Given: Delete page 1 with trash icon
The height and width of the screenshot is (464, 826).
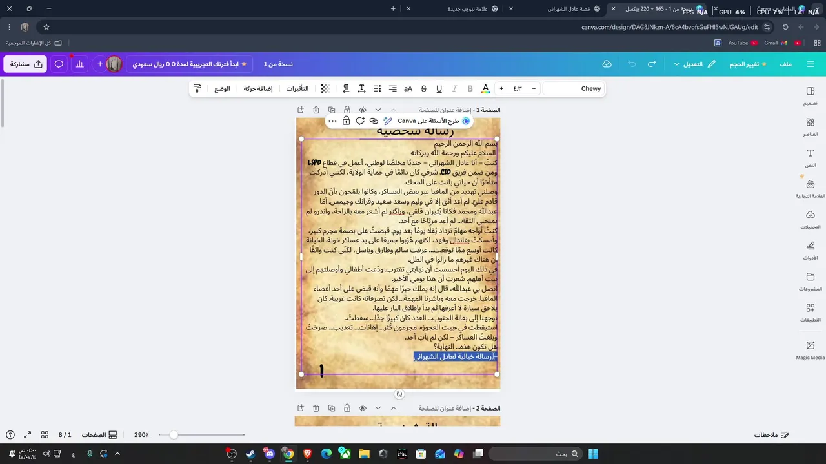Looking at the screenshot, I should click(316, 110).
